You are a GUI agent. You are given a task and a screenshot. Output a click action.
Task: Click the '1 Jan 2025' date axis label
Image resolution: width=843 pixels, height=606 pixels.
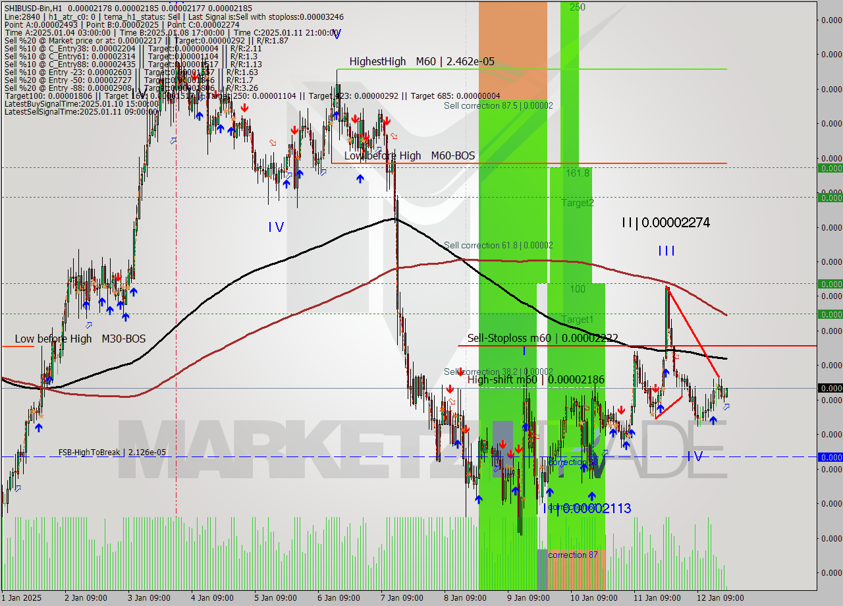click(x=22, y=598)
